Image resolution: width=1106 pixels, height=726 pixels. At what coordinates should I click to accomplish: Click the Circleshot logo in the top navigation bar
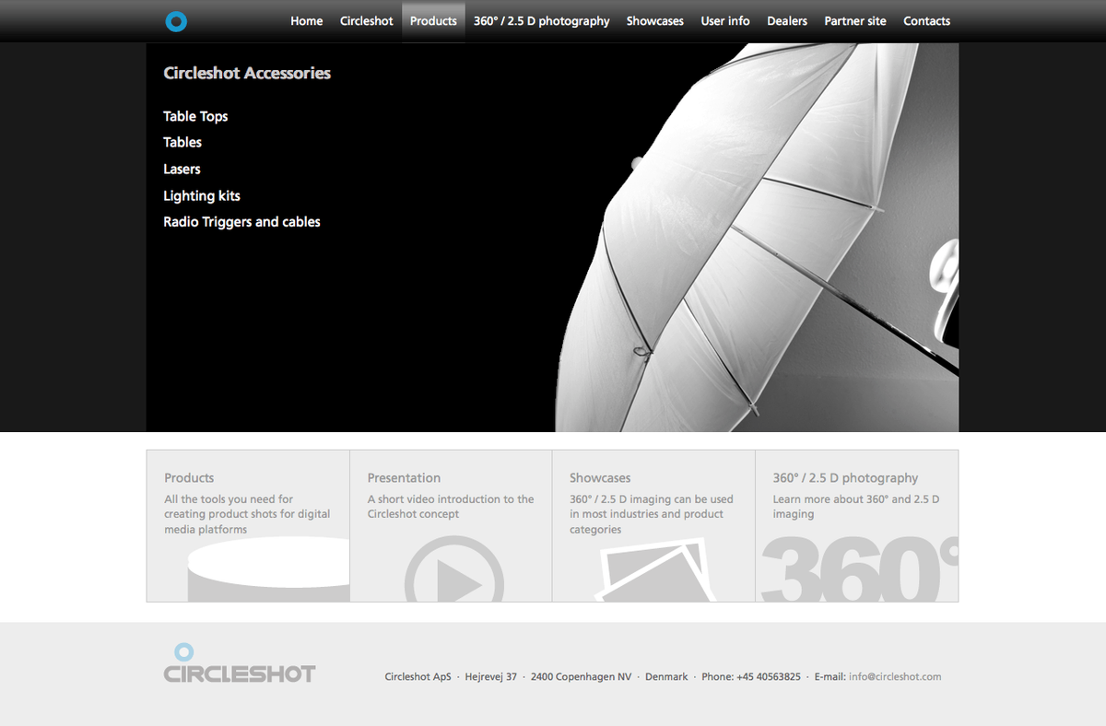click(175, 20)
